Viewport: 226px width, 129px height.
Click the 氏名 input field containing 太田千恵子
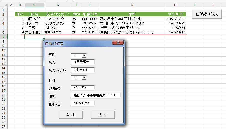(x=83, y=62)
